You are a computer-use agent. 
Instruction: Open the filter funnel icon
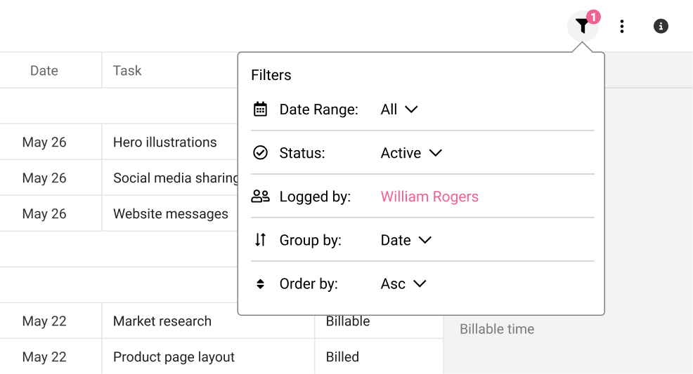coord(582,27)
